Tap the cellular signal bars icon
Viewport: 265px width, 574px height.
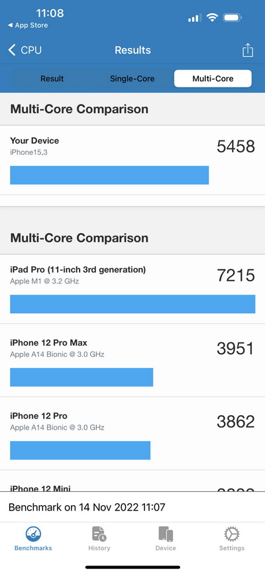(x=195, y=18)
